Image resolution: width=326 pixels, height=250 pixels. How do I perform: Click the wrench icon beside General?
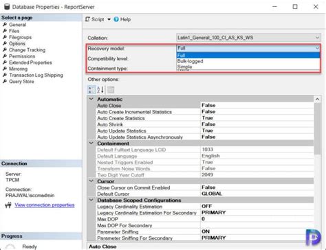pos(5,25)
